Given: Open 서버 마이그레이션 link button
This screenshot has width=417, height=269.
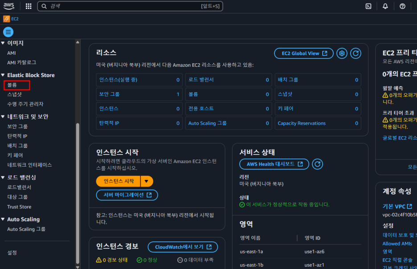Looking at the screenshot, I should pos(127,195).
